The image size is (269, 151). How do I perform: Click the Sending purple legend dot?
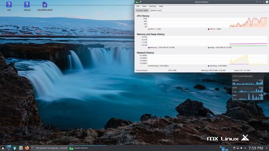tap(208, 66)
